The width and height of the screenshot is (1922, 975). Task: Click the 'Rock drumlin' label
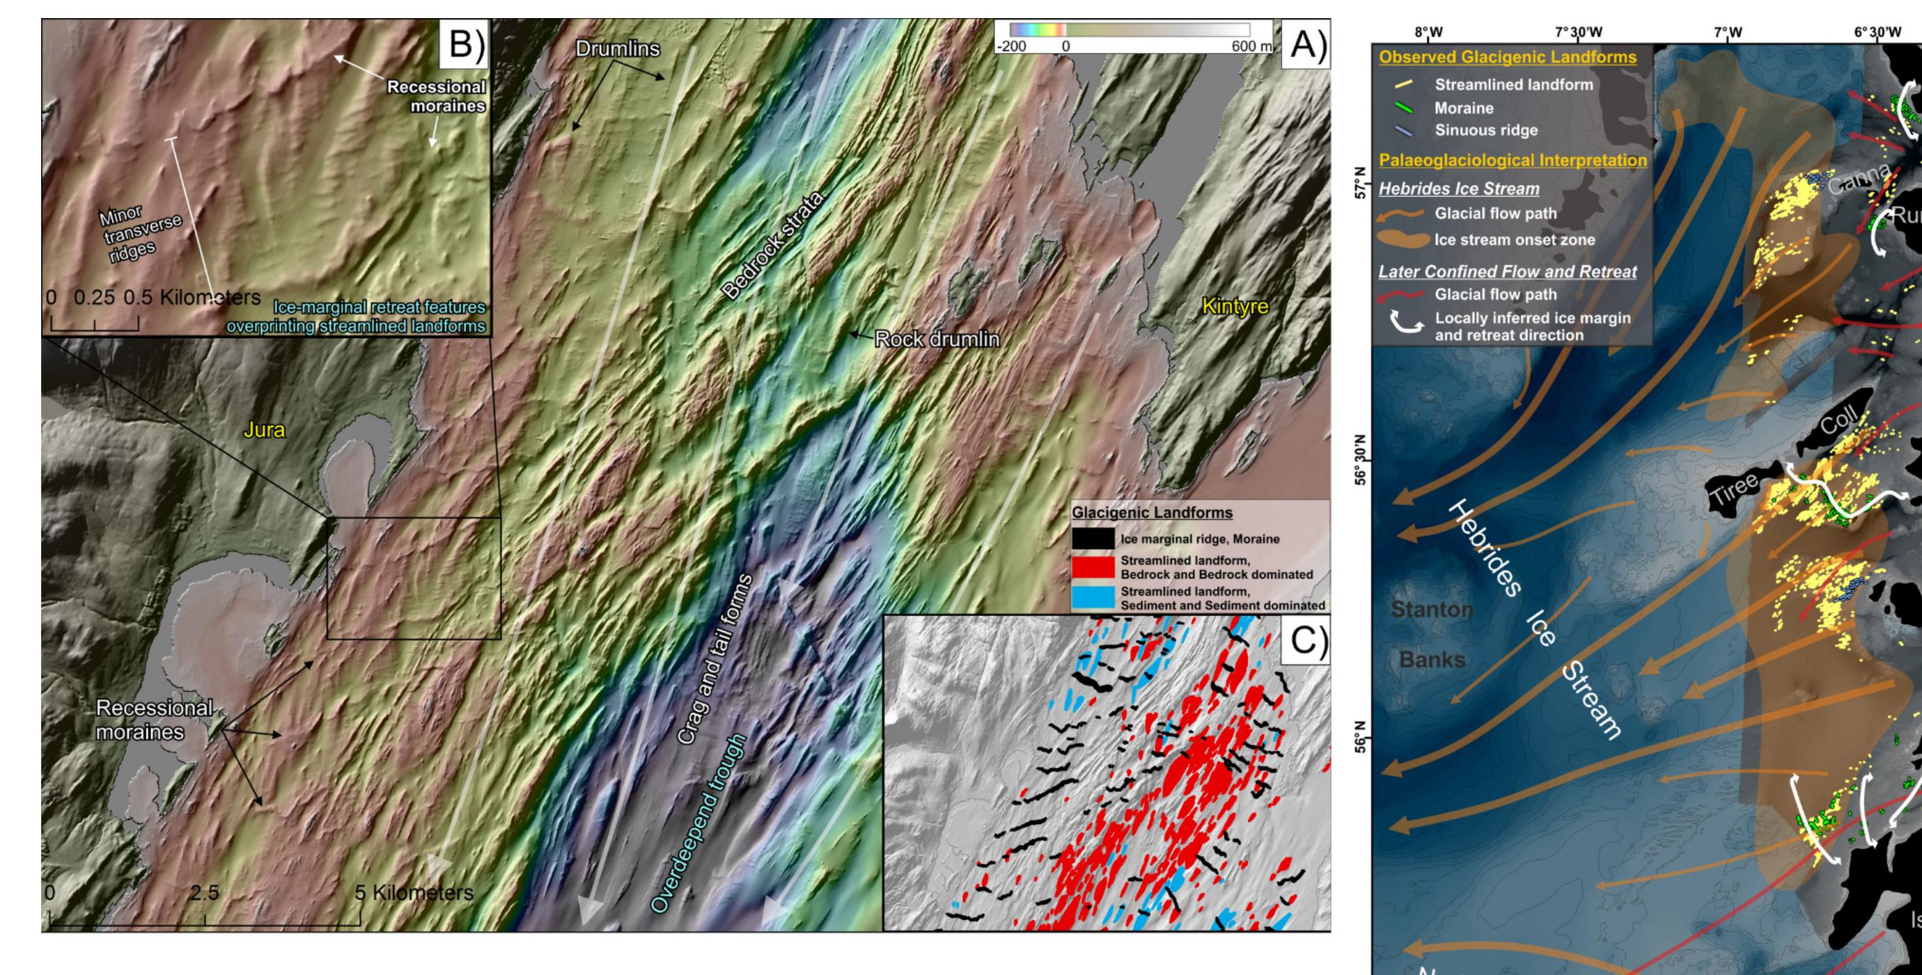click(937, 339)
